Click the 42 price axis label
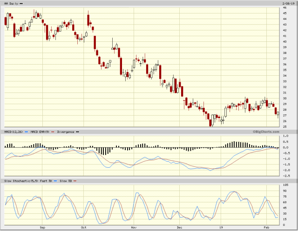This screenshot has height=231, width=298. (284, 30)
